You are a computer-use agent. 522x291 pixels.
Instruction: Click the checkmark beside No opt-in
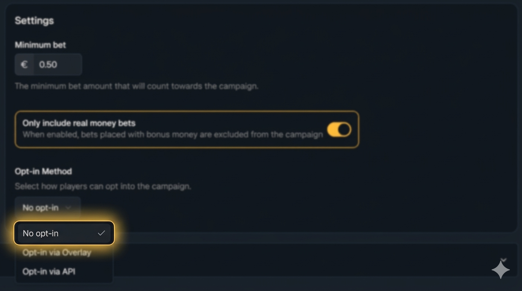tap(101, 233)
